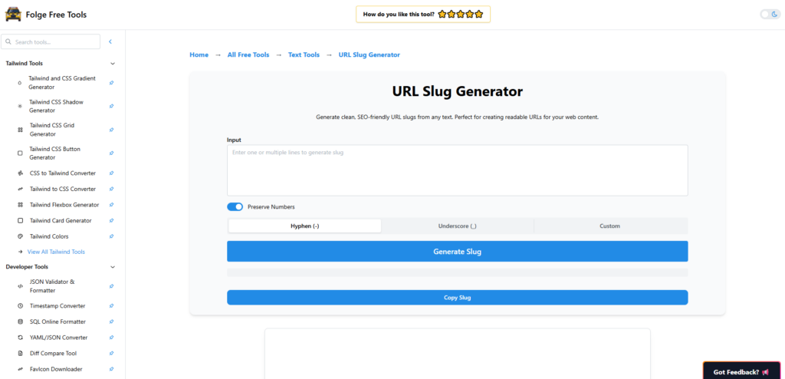Open Tailwind CSS Shadow Generator

[56, 107]
